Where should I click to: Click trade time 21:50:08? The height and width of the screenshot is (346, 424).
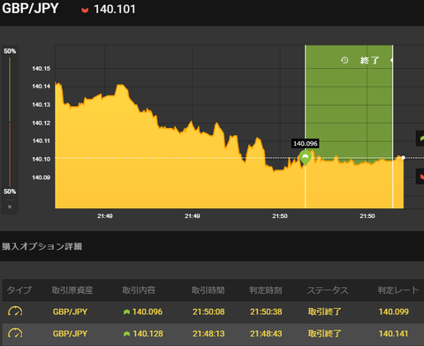pyautogui.click(x=208, y=312)
